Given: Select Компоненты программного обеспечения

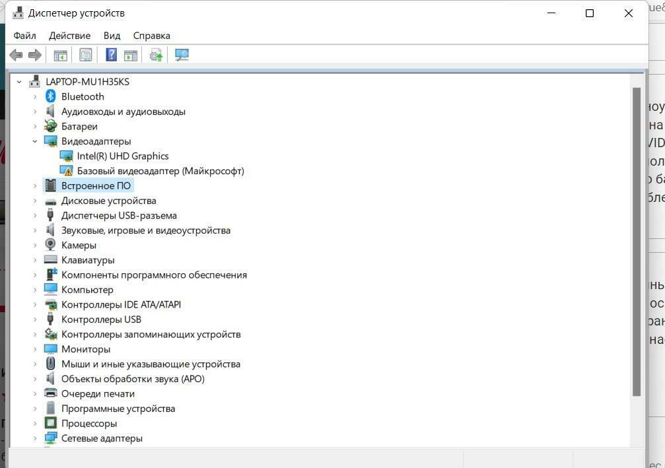Looking at the screenshot, I should click(x=154, y=275).
